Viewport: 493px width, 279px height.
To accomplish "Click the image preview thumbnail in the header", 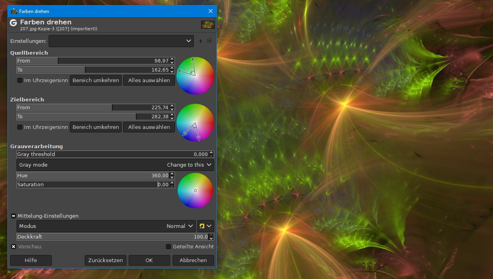I will [x=207, y=25].
